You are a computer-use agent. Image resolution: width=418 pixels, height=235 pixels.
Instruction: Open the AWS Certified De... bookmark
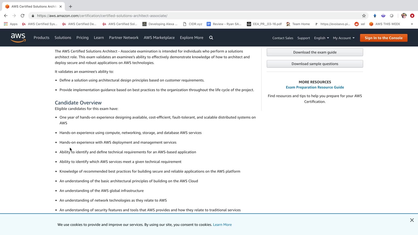tap(79, 24)
